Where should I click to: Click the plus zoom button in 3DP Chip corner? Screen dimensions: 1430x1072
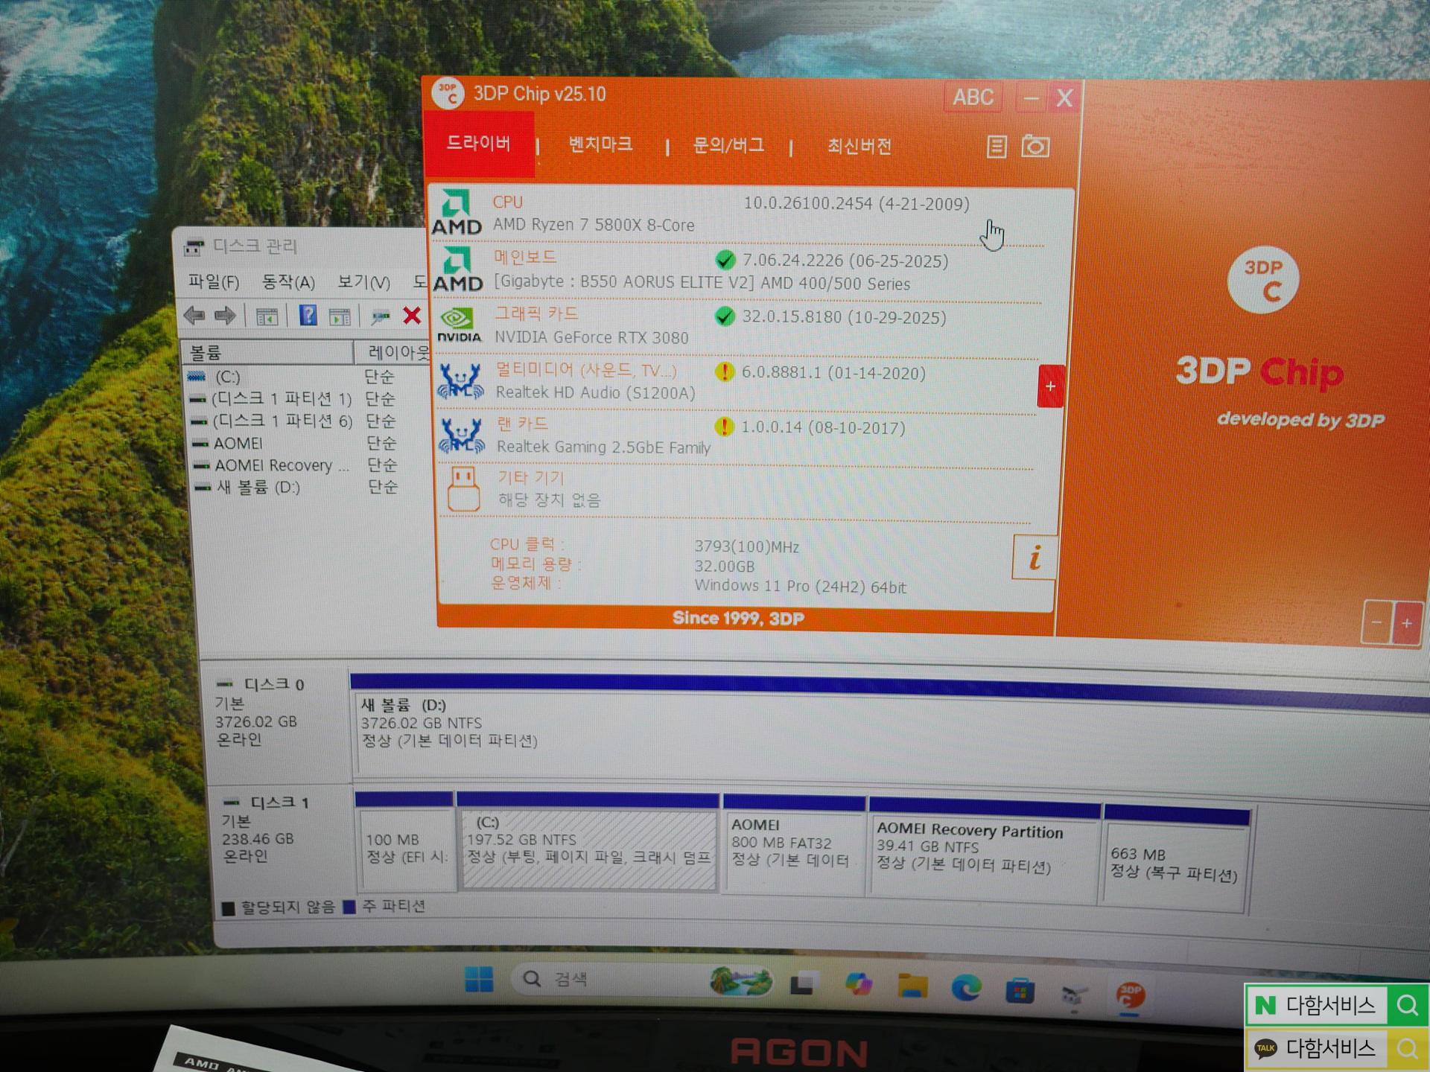coord(1406,623)
